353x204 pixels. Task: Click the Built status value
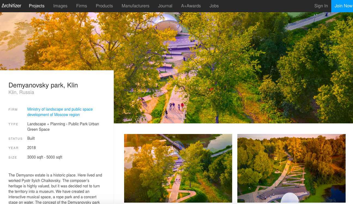coord(31,138)
